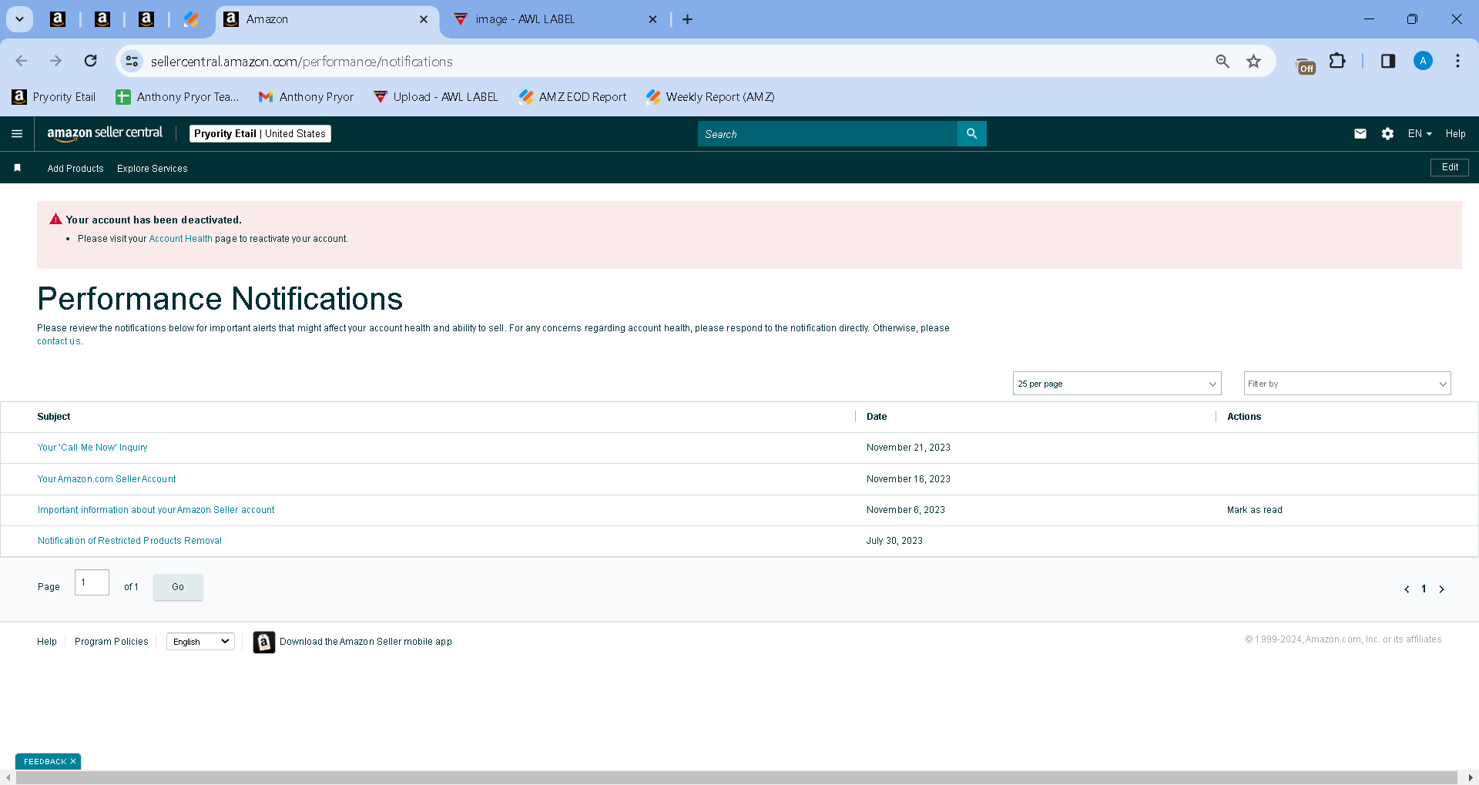
Task: Bookmark this page with the star
Action: [1254, 61]
